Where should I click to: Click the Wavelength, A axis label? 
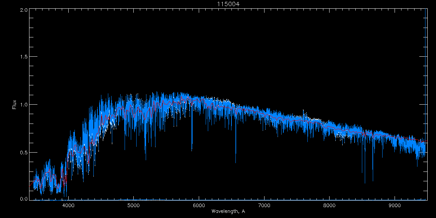pyautogui.click(x=228, y=211)
